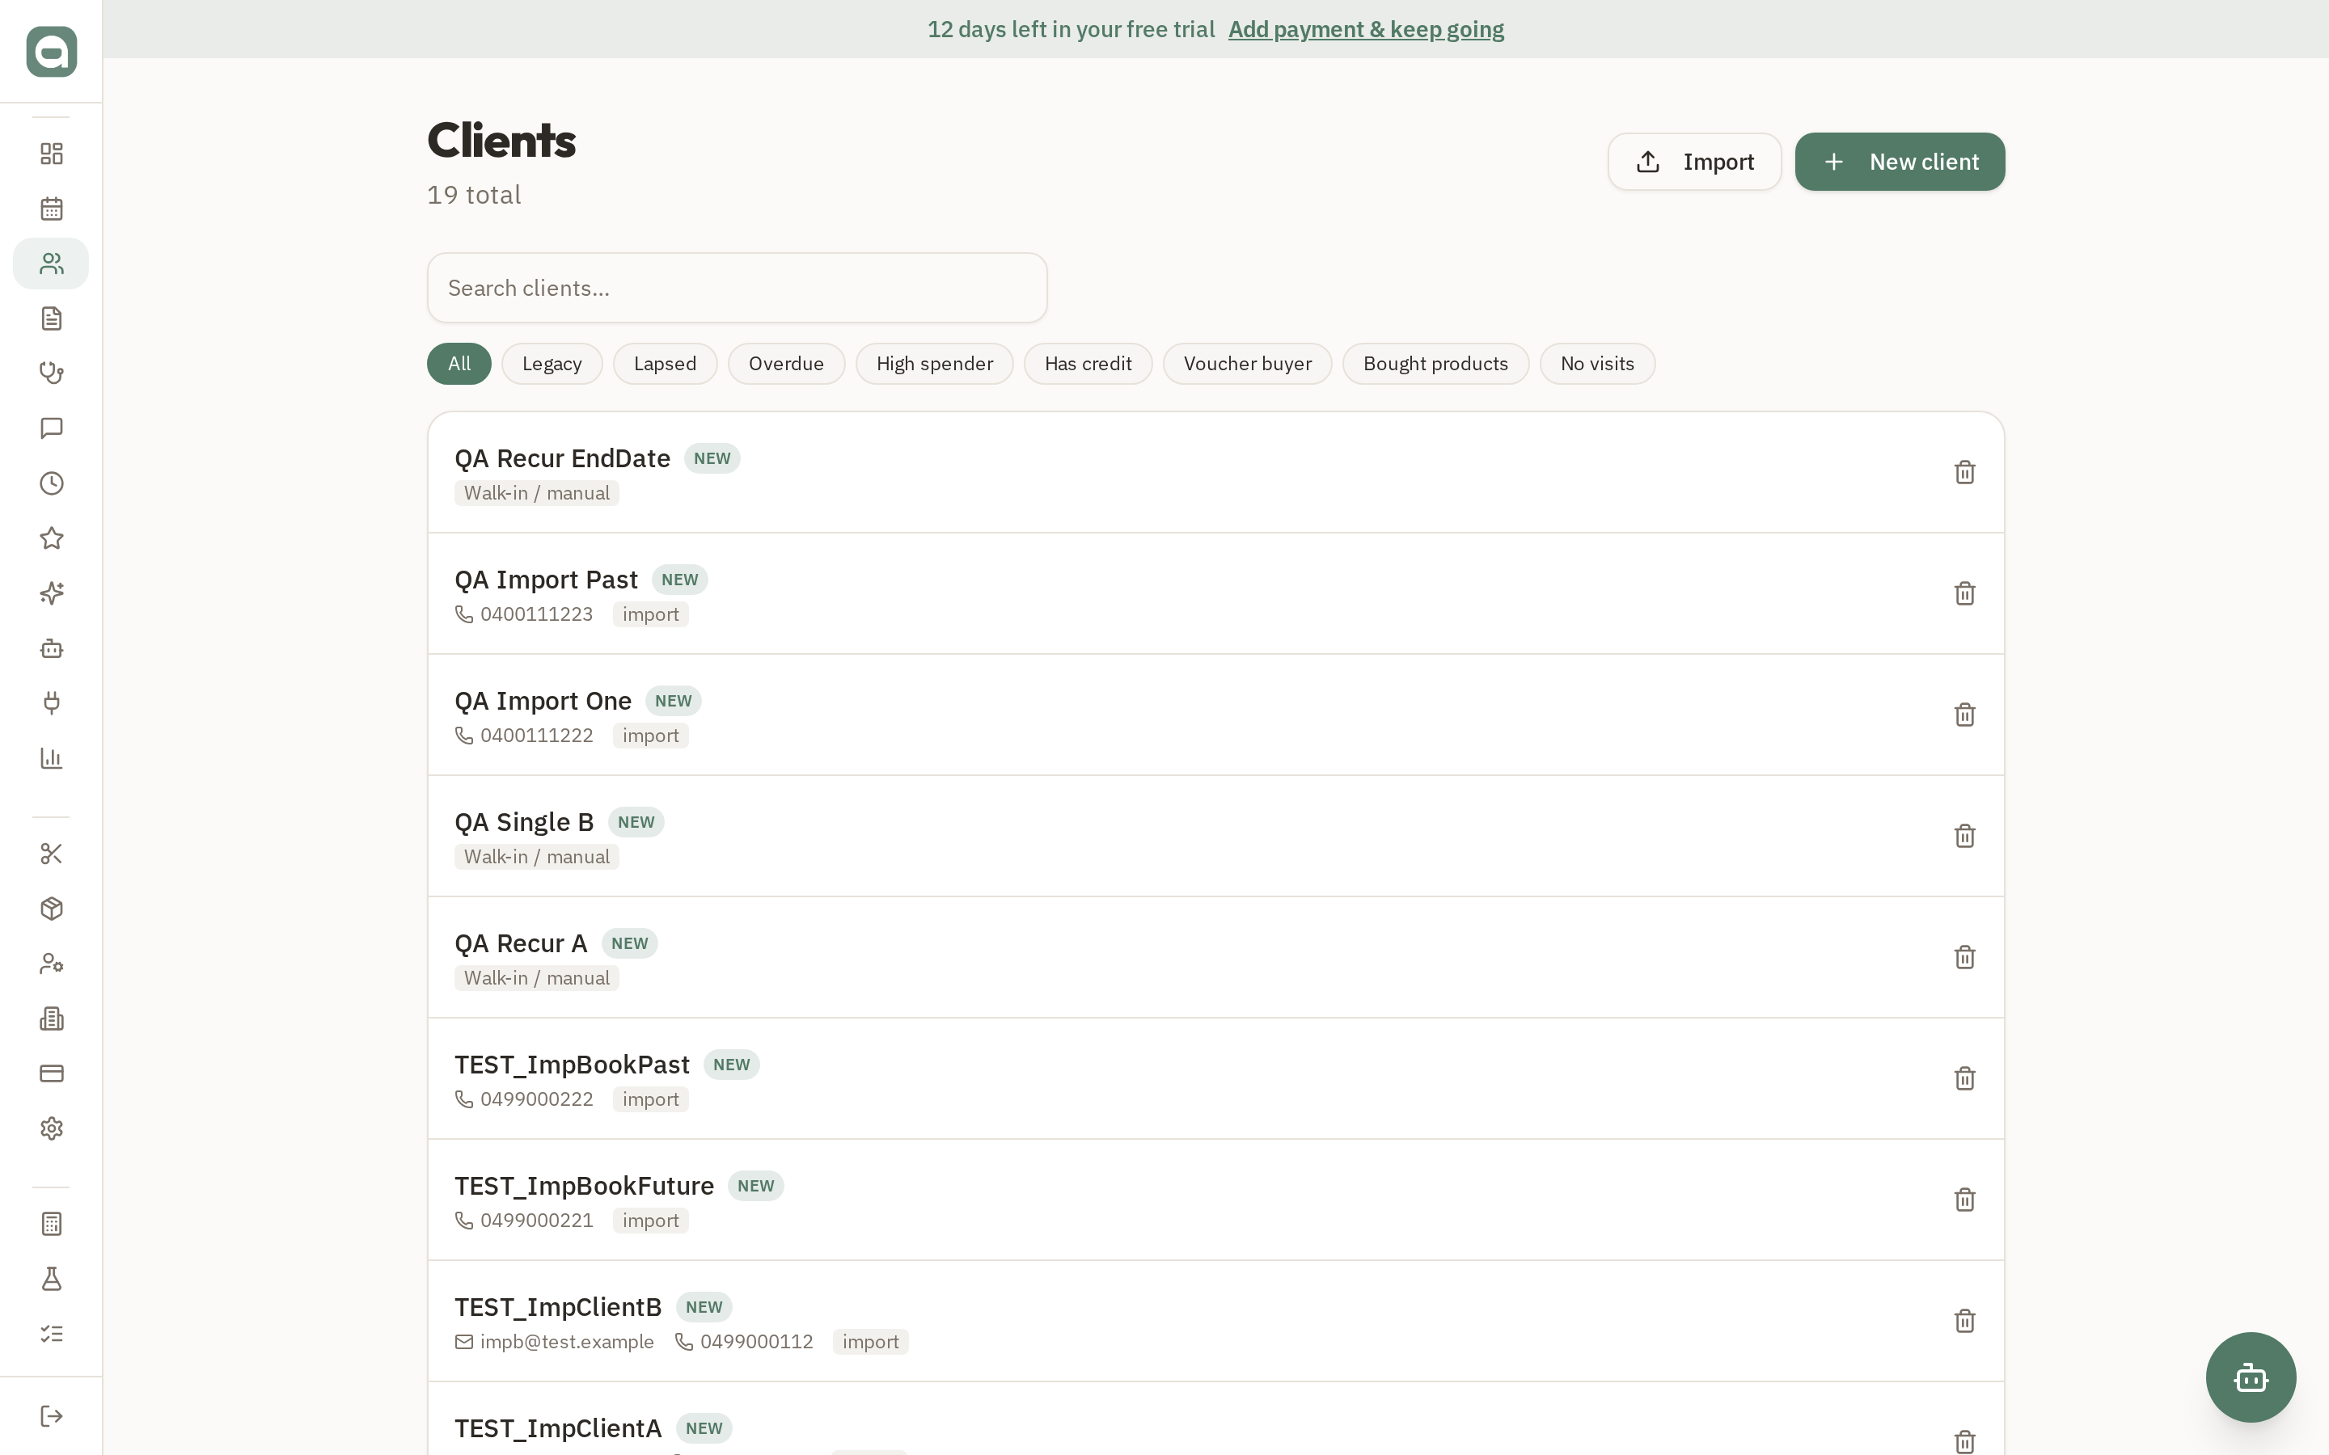Open the credit card icon in sidebar

[x=51, y=1073]
